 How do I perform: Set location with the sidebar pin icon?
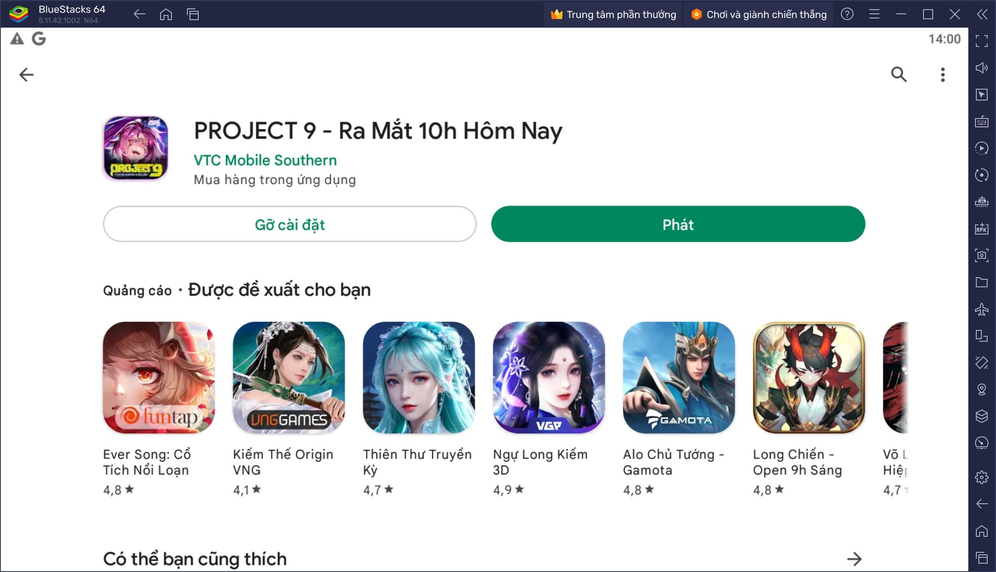pyautogui.click(x=981, y=389)
